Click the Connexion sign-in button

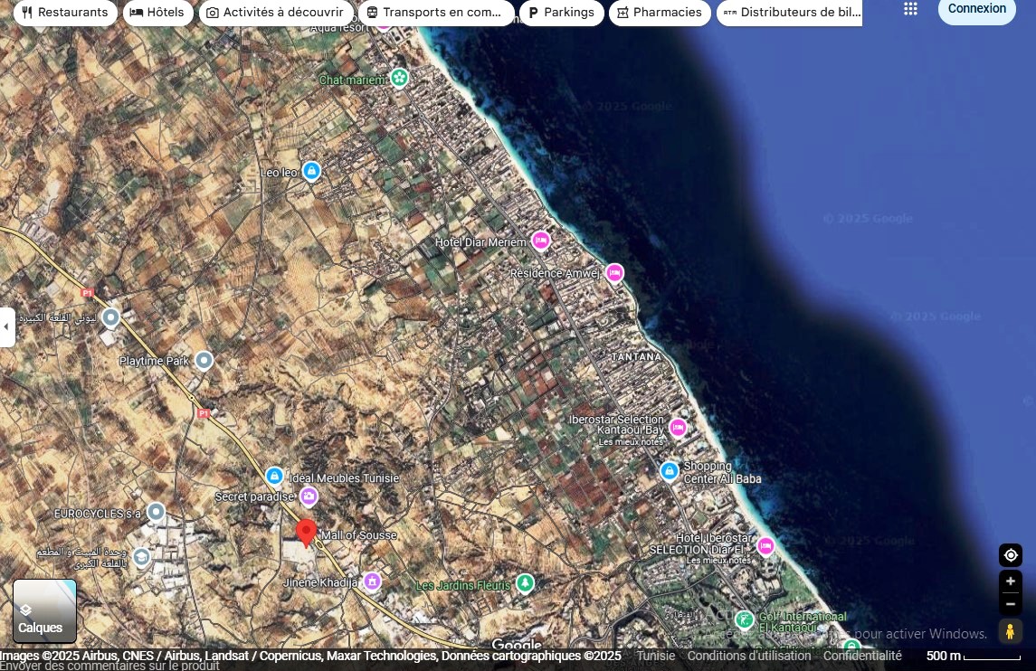(x=976, y=9)
